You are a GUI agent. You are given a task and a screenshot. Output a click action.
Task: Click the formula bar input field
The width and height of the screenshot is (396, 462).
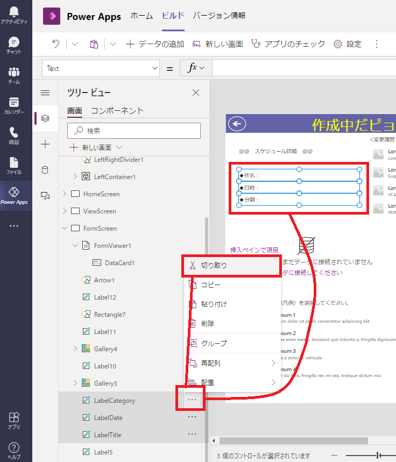coord(304,68)
